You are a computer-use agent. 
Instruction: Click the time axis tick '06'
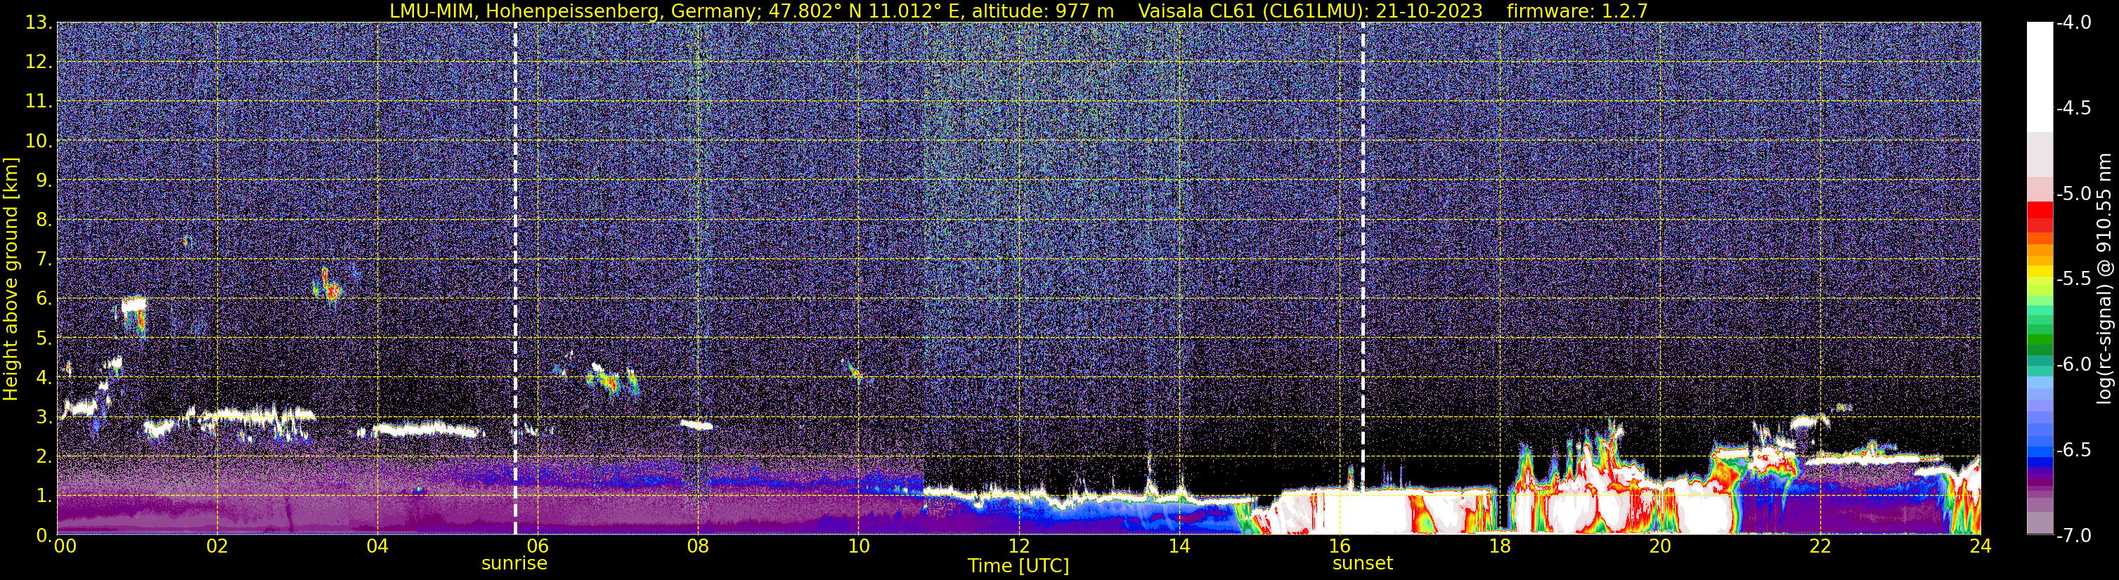[x=538, y=546]
